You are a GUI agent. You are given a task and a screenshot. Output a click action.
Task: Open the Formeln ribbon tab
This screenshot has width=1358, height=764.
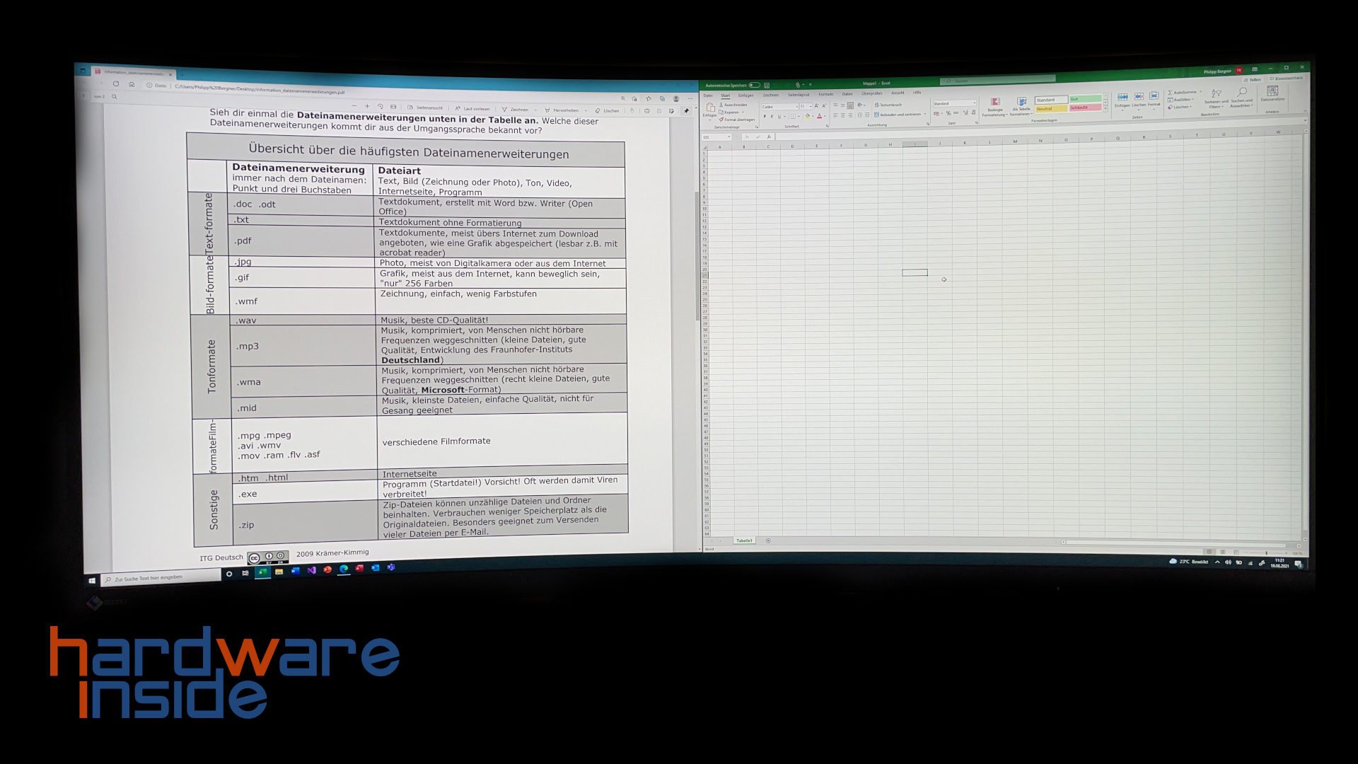pos(826,94)
